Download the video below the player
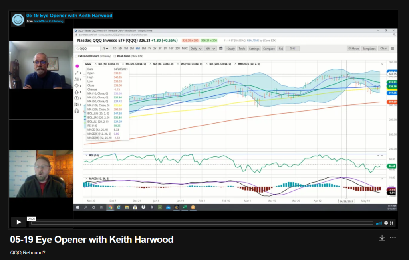 coord(382,238)
